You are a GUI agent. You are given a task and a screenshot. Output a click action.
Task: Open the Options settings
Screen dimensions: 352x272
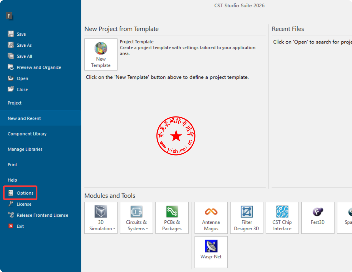coord(25,193)
